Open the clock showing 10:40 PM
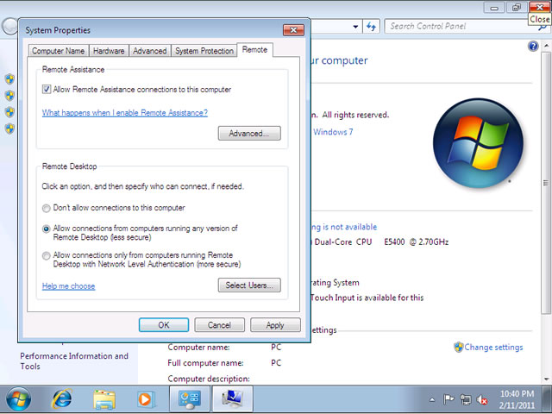Image resolution: width=552 pixels, height=414 pixels. [x=517, y=399]
